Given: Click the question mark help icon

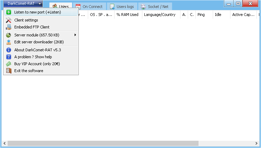Looking at the screenshot, I should pyautogui.click(x=9, y=57).
